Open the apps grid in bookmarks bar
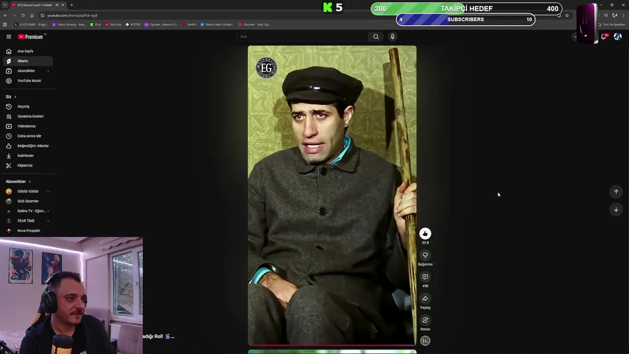 (x=5, y=25)
